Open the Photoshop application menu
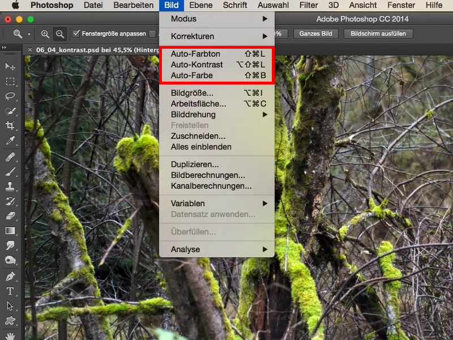Screen dimensions: 453x340 point(52,5)
